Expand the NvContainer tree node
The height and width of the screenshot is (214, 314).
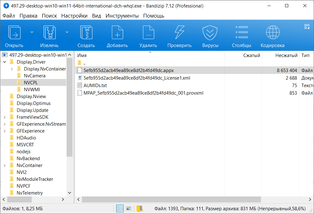coord(5,165)
